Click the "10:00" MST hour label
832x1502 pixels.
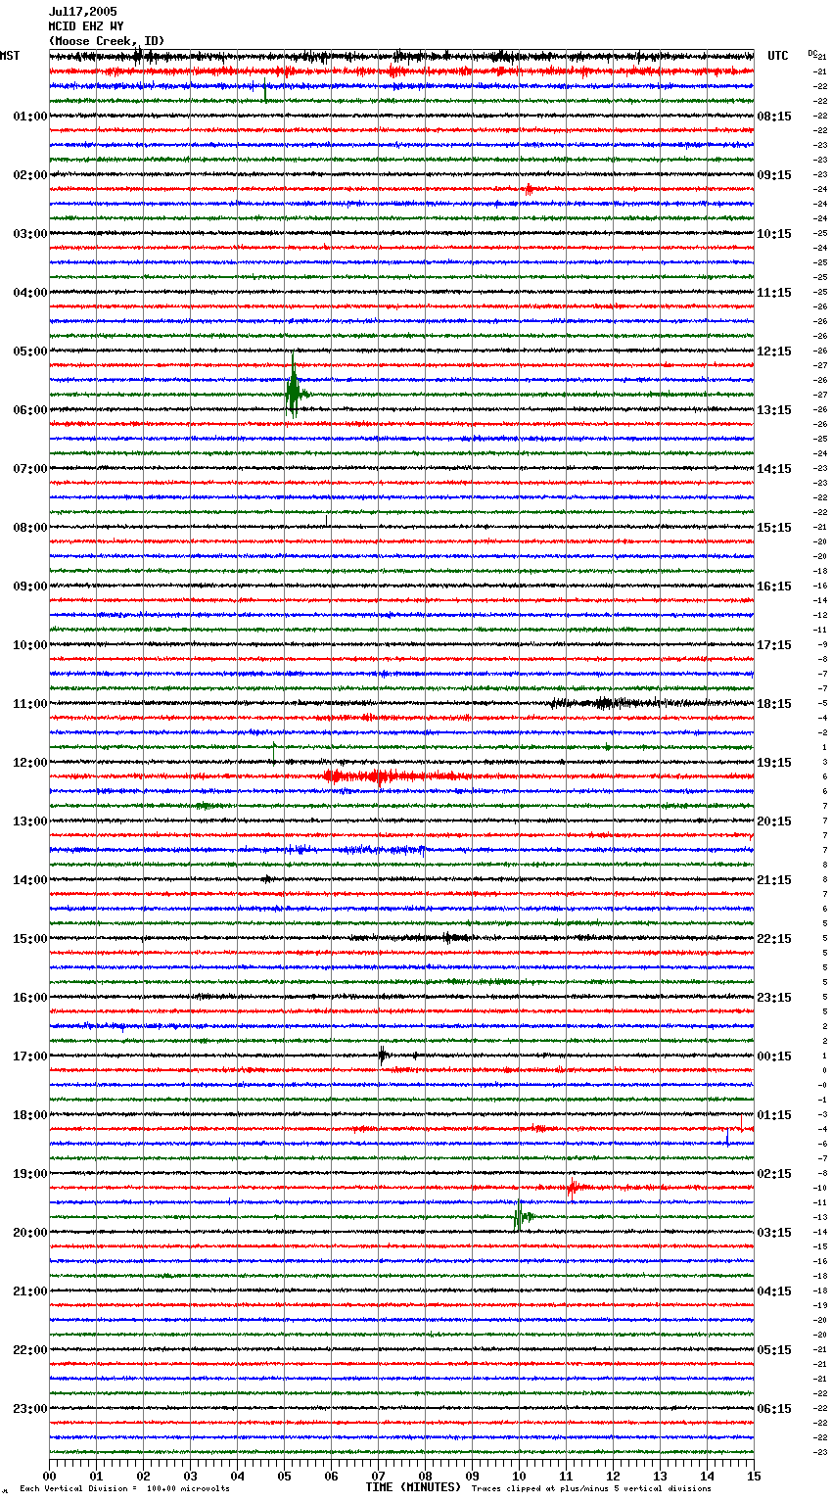point(30,645)
